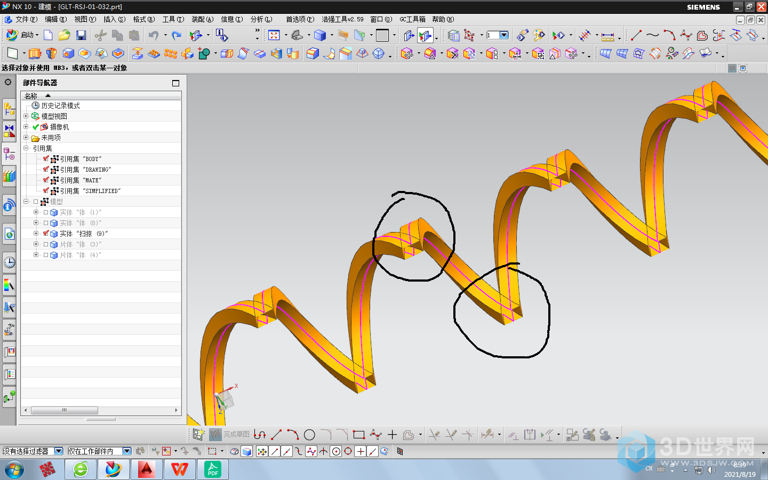Open the 插入(S) menu

point(114,19)
